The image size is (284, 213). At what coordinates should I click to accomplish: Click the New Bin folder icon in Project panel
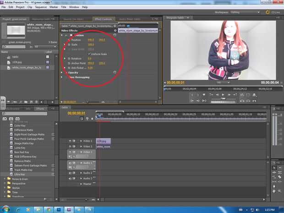(26, 102)
